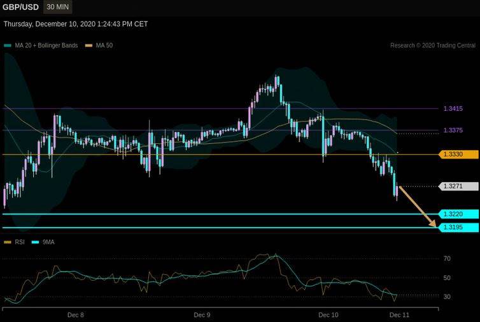Image resolution: width=480 pixels, height=322 pixels.
Task: Click the RSI 30 level label
Action: point(447,297)
